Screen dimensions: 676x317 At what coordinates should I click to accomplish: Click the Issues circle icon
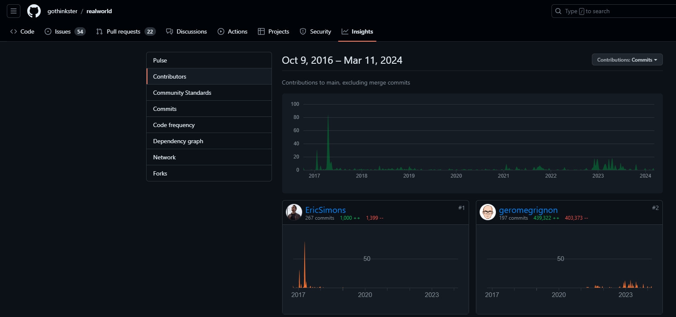48,31
